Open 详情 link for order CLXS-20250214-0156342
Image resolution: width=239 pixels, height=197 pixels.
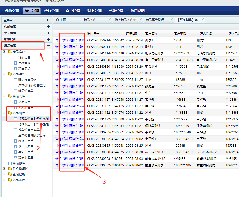point(58,40)
